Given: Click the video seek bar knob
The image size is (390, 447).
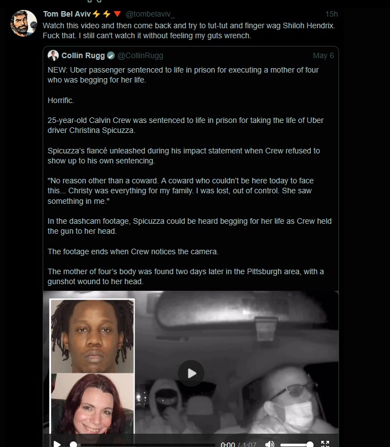Looking at the screenshot, I should 73,444.
